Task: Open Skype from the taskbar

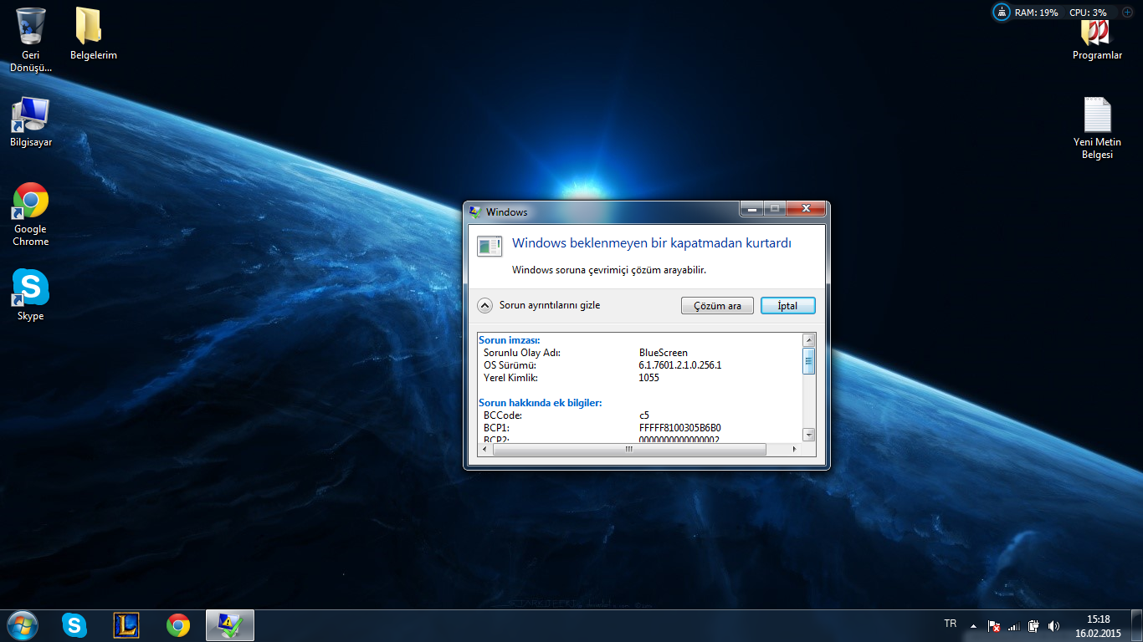Action: [x=74, y=625]
